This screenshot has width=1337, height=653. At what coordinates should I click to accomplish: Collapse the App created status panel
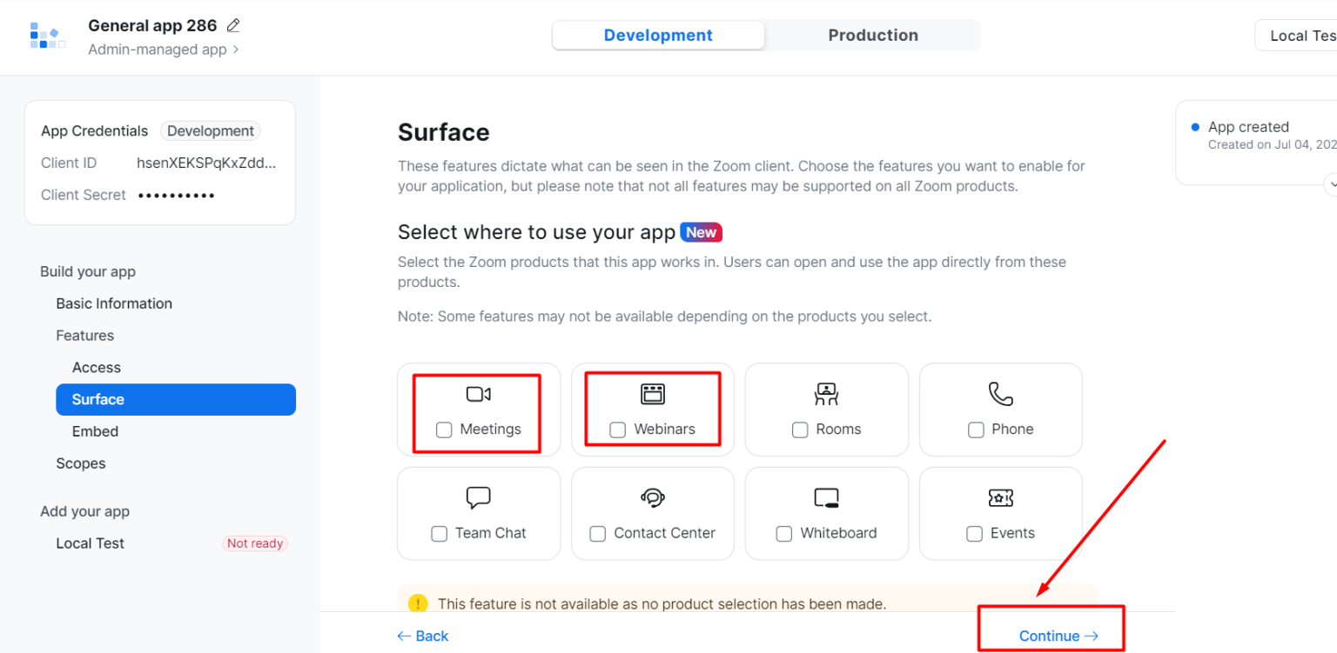tap(1332, 184)
